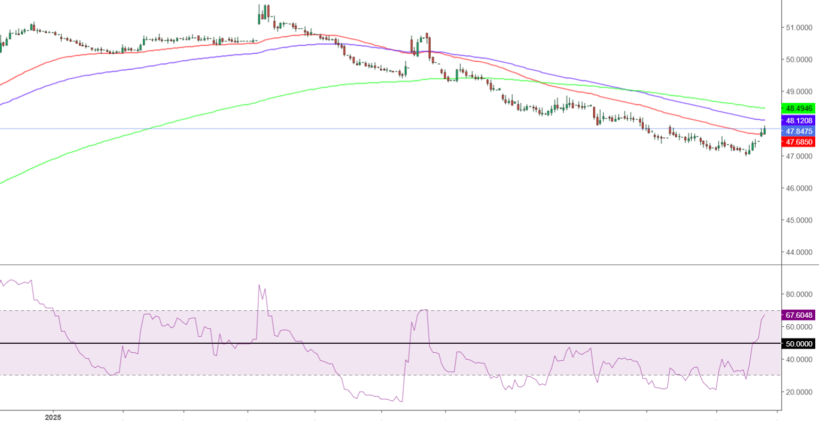The image size is (819, 421).
Task: Click the horizontal divider between price and RSI panes
Action: tap(389, 265)
